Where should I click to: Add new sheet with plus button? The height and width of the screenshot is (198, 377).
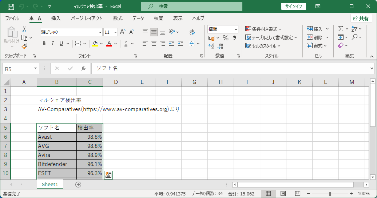tap(78, 184)
